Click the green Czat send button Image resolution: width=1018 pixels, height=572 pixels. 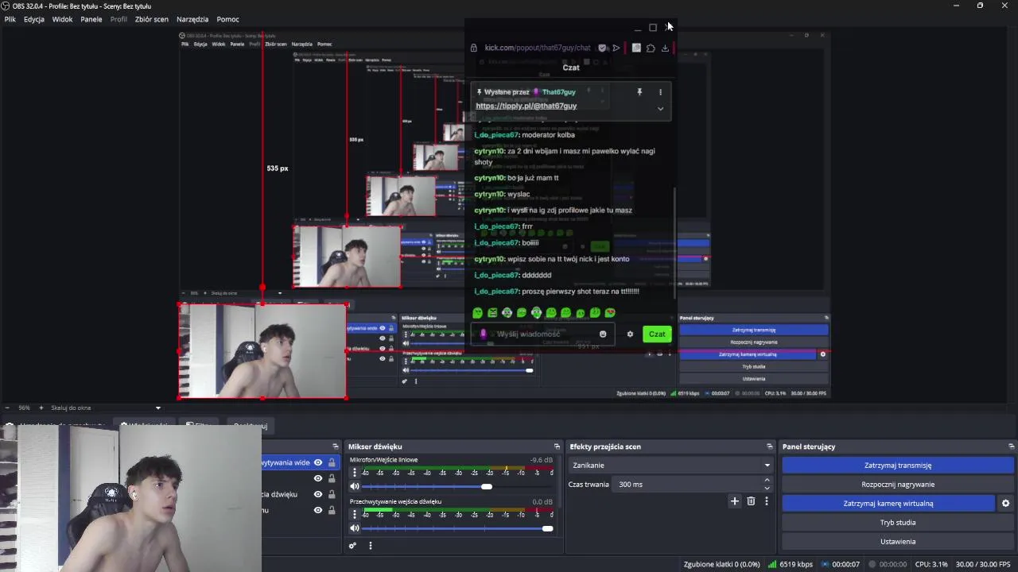click(657, 334)
